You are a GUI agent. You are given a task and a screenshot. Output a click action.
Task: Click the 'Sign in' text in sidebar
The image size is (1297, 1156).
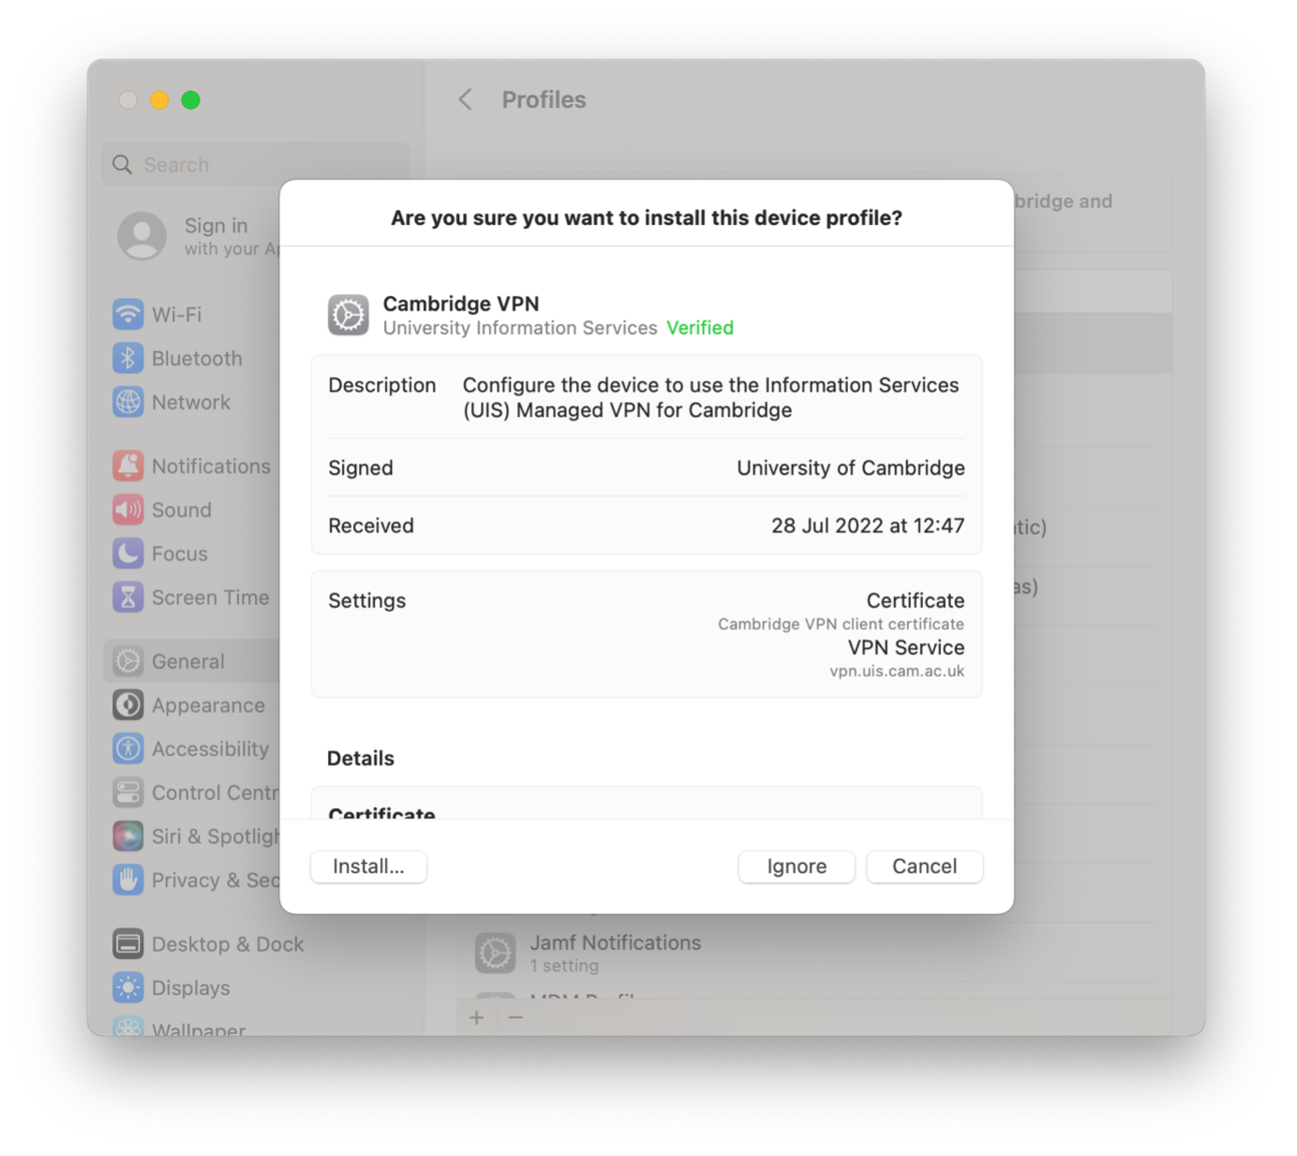(216, 226)
